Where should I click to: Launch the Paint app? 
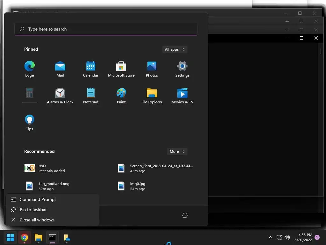(121, 96)
